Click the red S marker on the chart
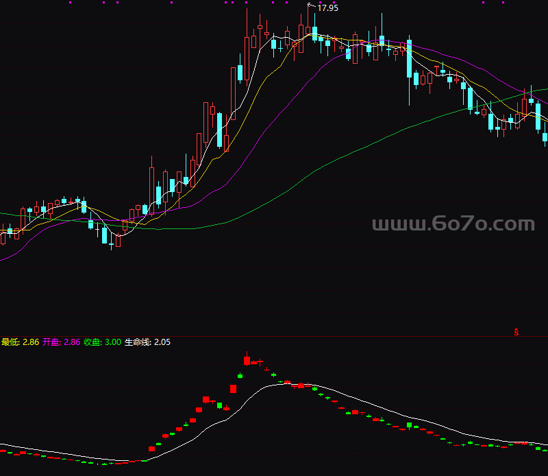This screenshot has height=476, width=548. (516, 332)
